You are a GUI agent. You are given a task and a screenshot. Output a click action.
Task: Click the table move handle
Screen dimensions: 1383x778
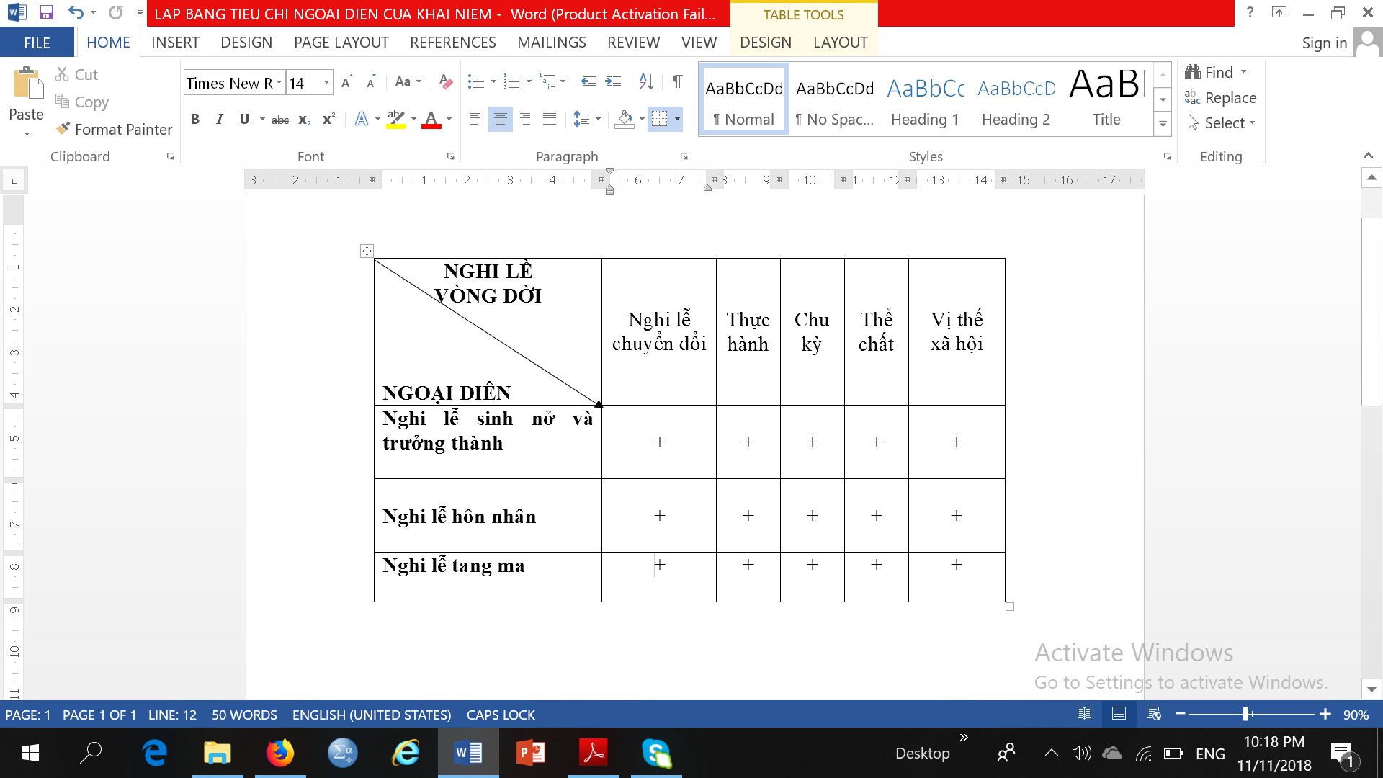click(367, 251)
